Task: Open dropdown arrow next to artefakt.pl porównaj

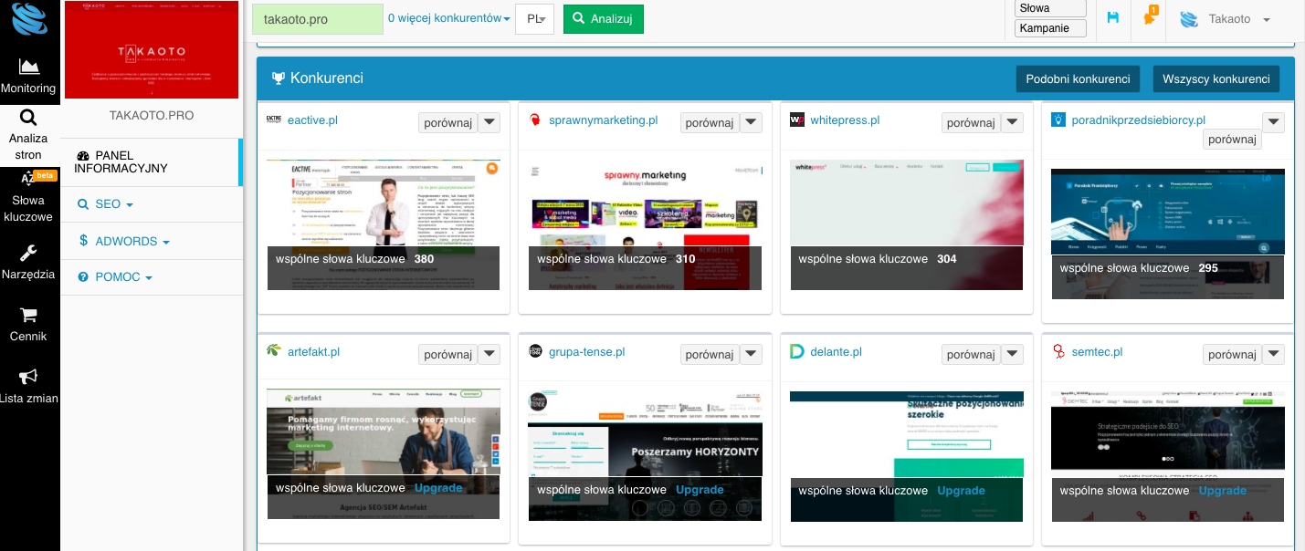Action: point(489,354)
